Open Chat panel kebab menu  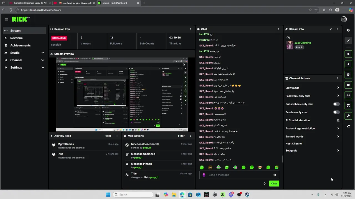278,29
